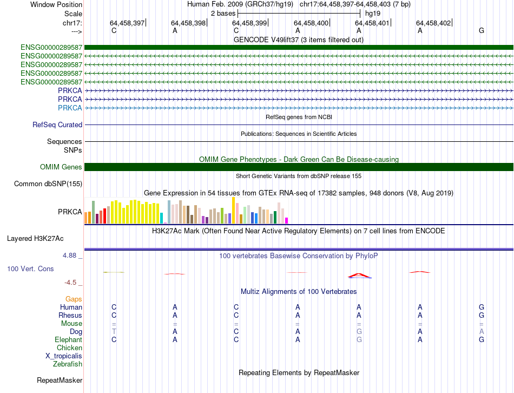Click the RefSeq Curated track label
This screenshot has height=393, width=514.
pyautogui.click(x=57, y=125)
